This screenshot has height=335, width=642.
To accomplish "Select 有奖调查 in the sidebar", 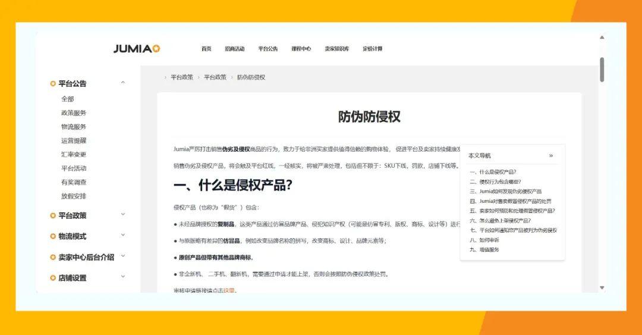I will pos(74,183).
